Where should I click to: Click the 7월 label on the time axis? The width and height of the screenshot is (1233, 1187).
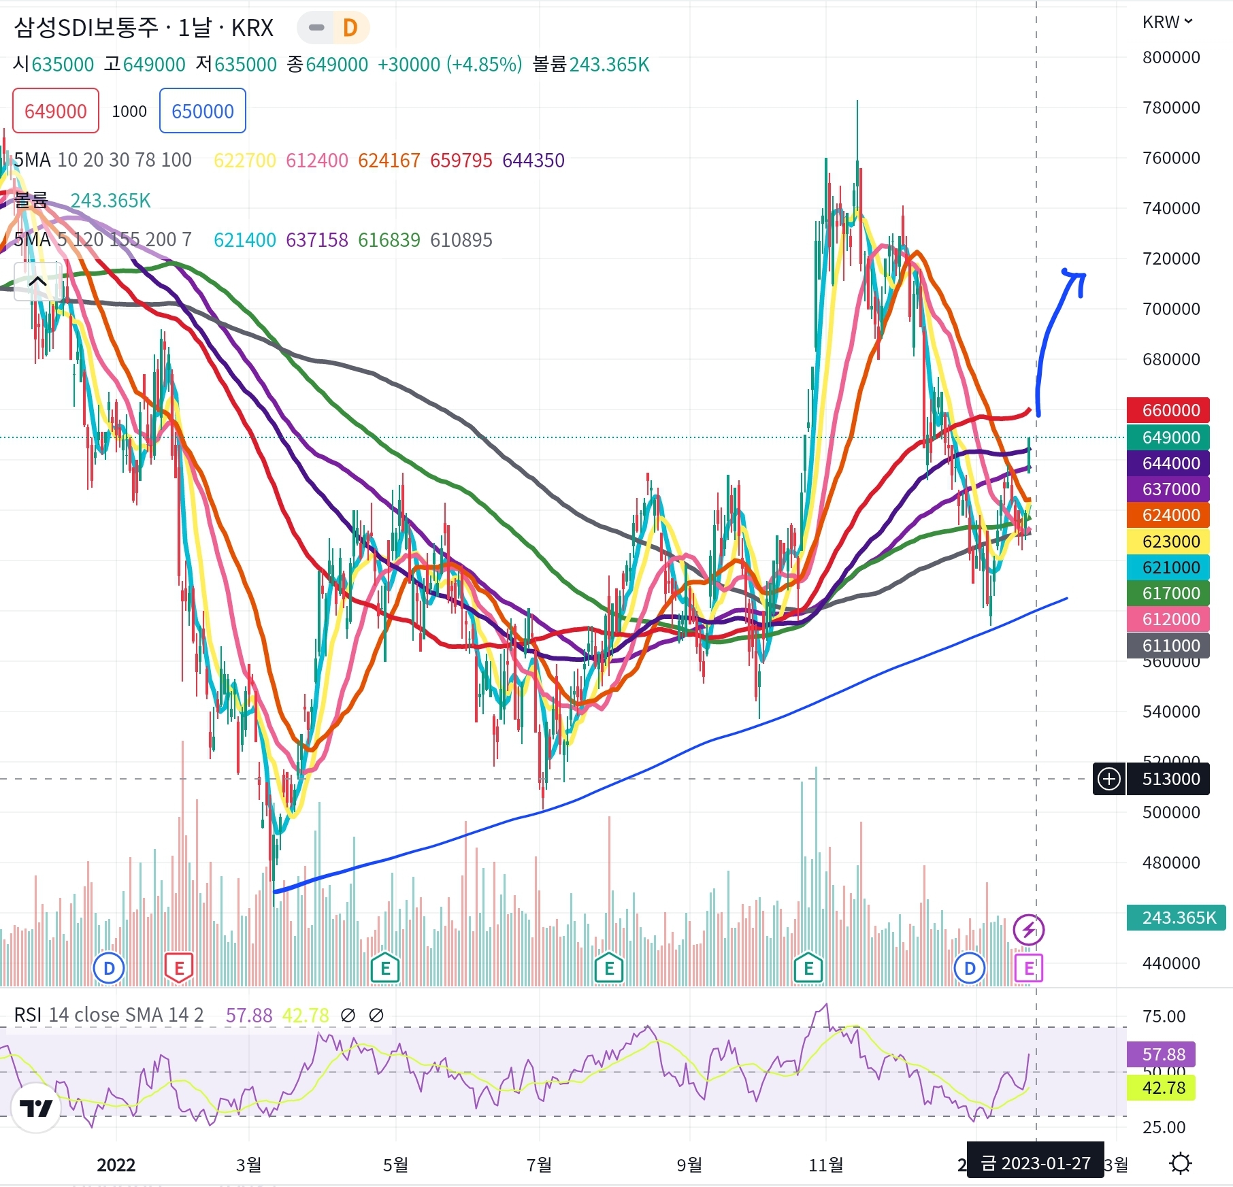click(x=540, y=1165)
